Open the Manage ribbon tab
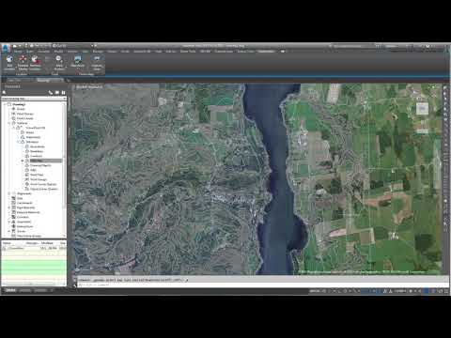The image size is (451, 338). (x=98, y=52)
